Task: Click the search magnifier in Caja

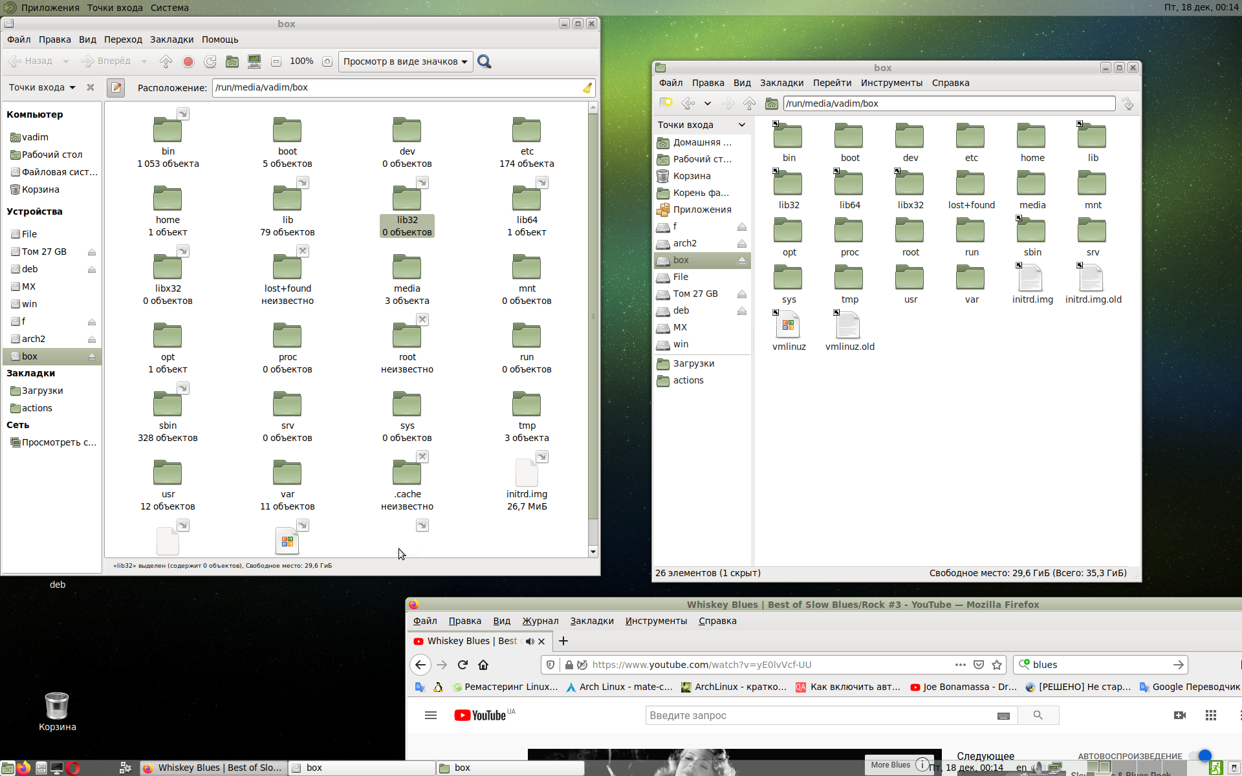Action: [485, 61]
